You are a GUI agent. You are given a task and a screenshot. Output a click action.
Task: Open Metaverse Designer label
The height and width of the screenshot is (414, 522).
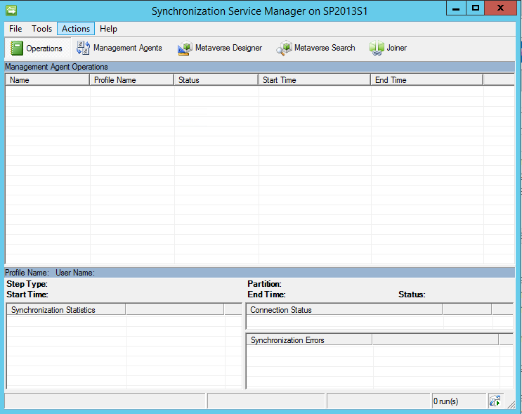[x=228, y=48]
